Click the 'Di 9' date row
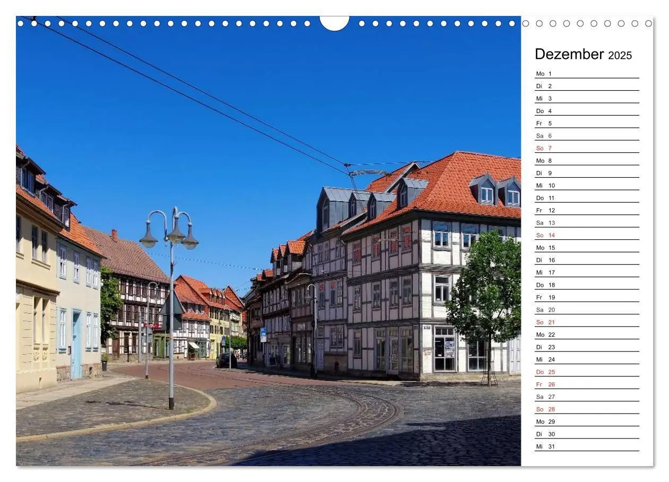Screen dimensions: 669x482 587,173
